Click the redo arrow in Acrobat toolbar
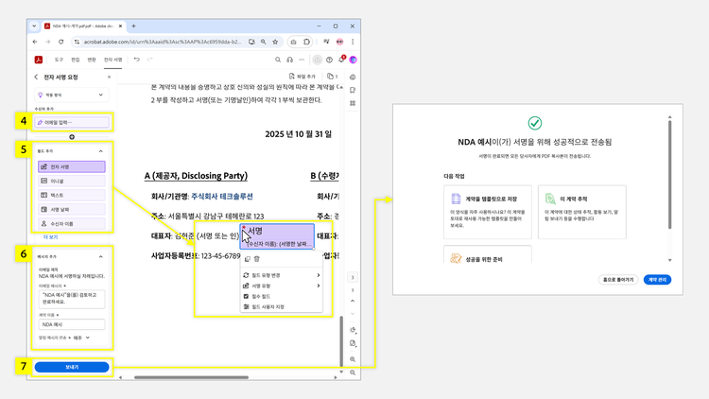Image resolution: width=709 pixels, height=399 pixels. click(x=149, y=60)
